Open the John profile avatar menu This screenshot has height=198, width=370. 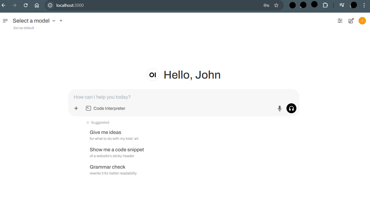tap(362, 20)
